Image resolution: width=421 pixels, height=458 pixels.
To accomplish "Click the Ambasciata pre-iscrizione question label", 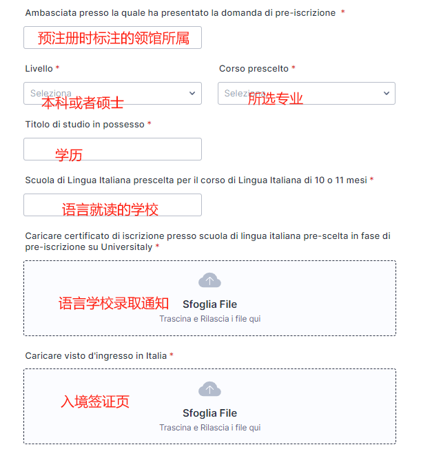I will [x=181, y=13].
